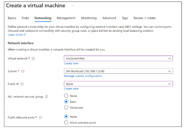Viewport: 187px width, 129px height.
Task: Switch to the Disks tab
Action: 25,18
